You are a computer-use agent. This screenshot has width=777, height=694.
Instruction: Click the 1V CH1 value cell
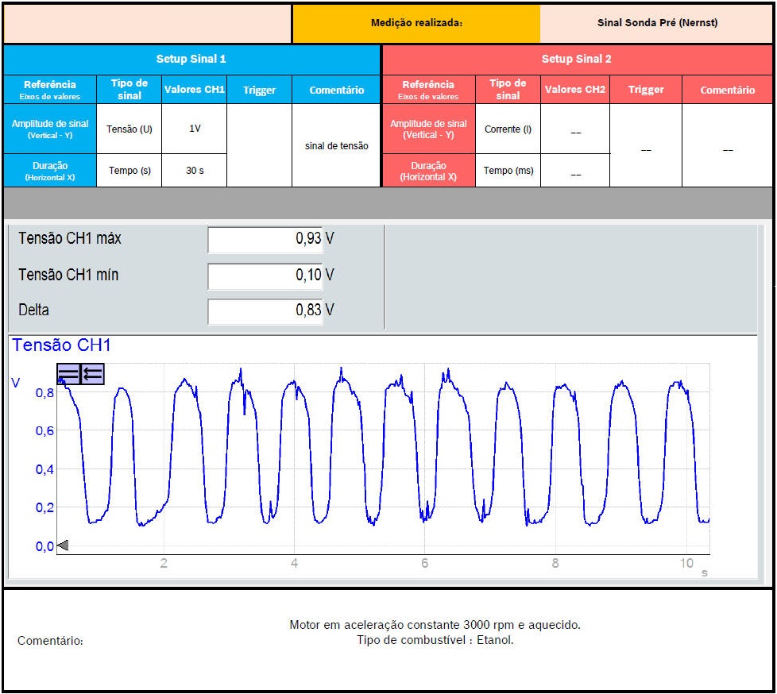(x=194, y=129)
